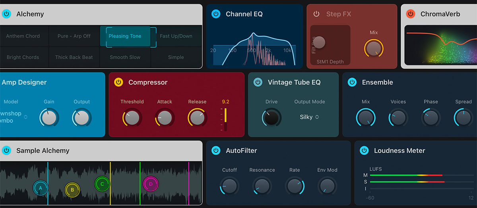Click the Vintage Tube EQ Drive knob
The width and height of the screenshot is (477, 208).
click(x=271, y=118)
